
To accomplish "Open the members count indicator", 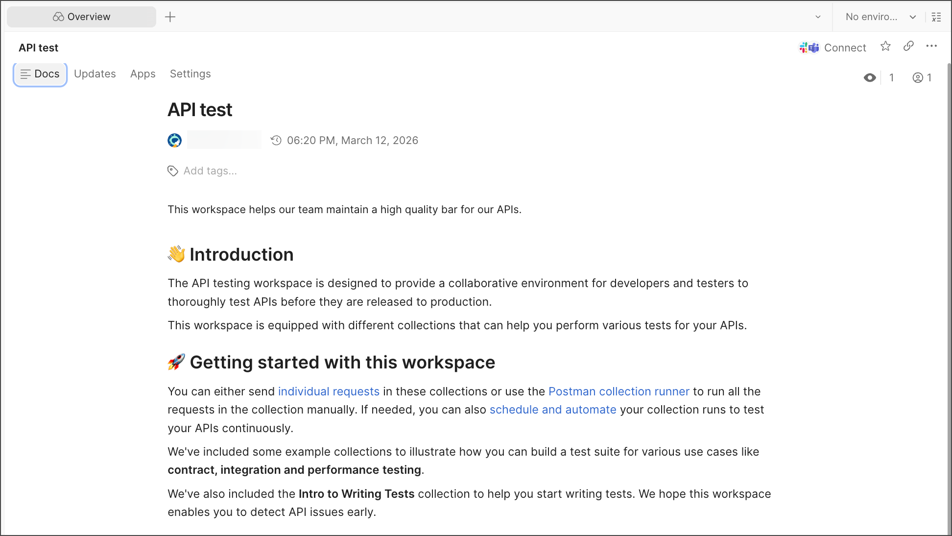I will coord(922,78).
